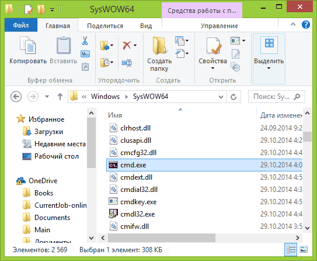Click the Move to folder icon
Image resolution: width=317 pixels, height=261 pixels.
tap(104, 46)
